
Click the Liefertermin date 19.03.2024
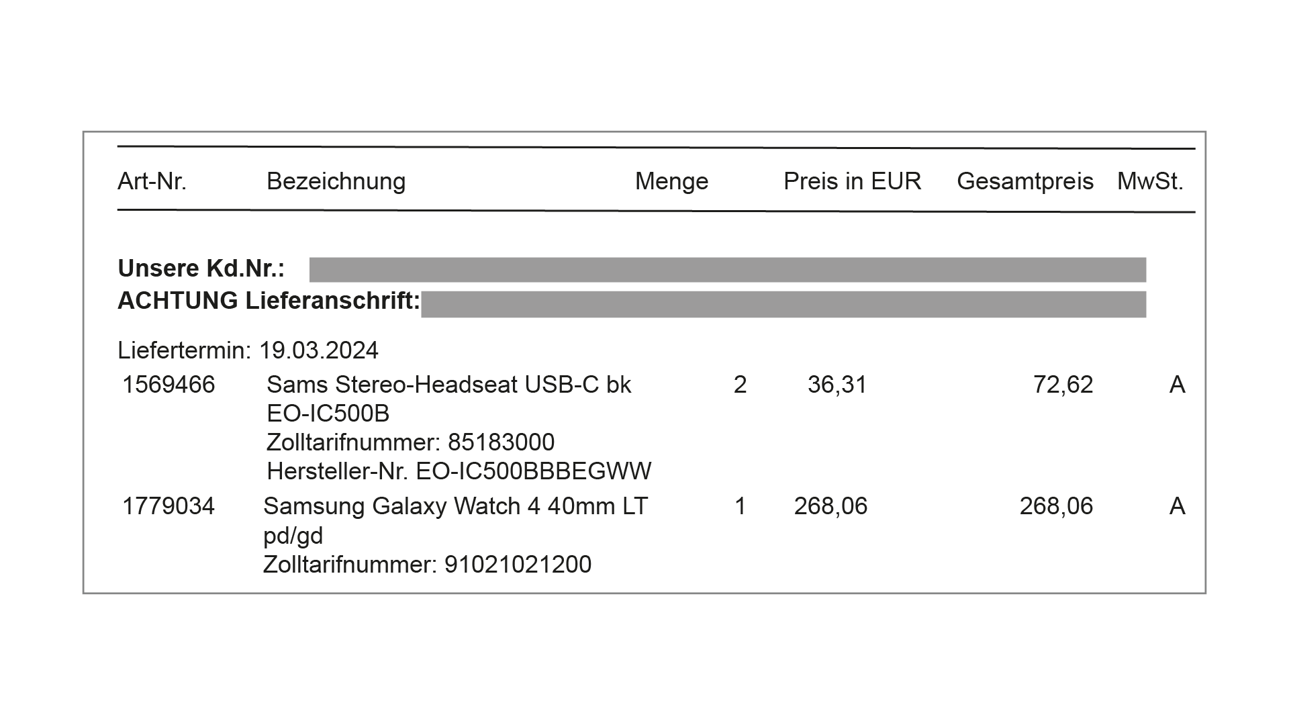319,350
